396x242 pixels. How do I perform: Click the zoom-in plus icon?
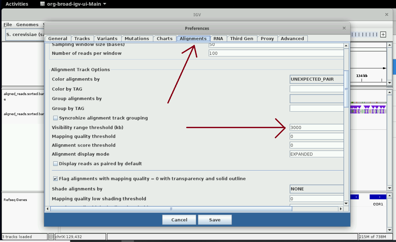point(383,34)
